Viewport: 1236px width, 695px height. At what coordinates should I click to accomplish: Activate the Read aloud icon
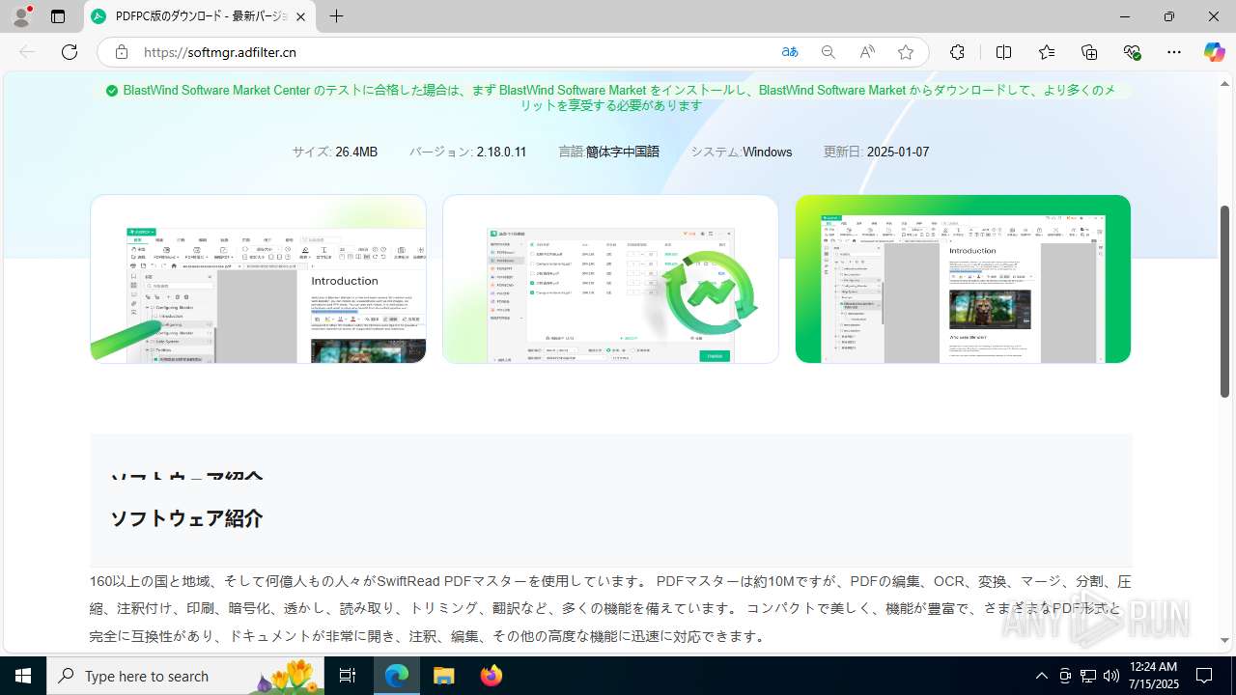point(867,52)
